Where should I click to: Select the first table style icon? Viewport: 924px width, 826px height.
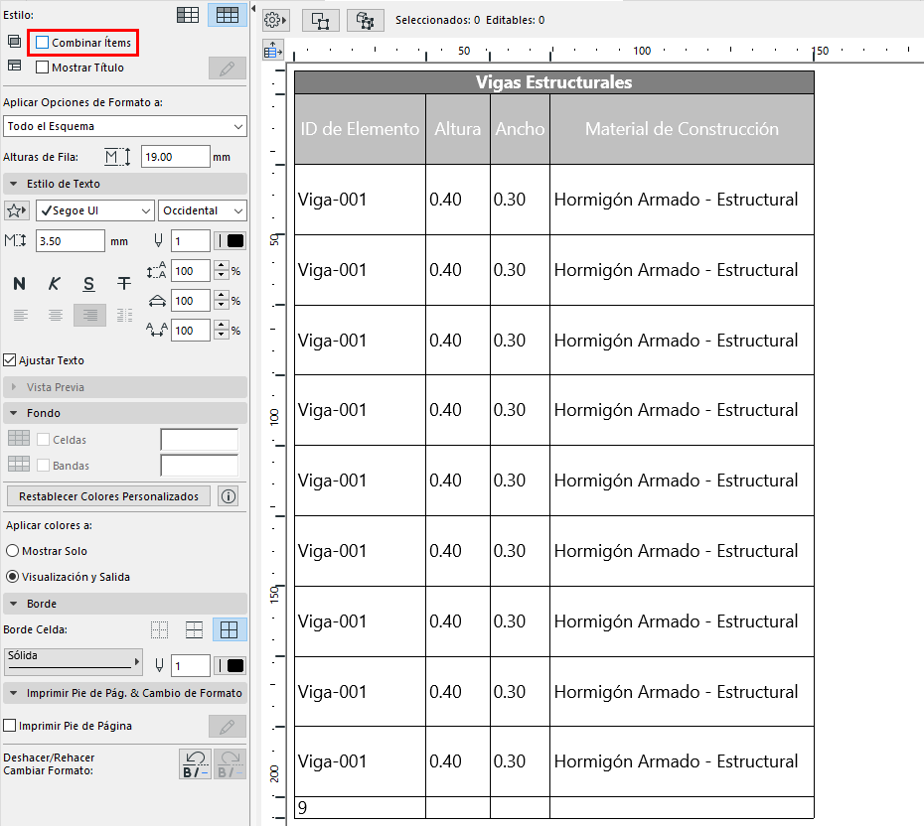point(188,15)
